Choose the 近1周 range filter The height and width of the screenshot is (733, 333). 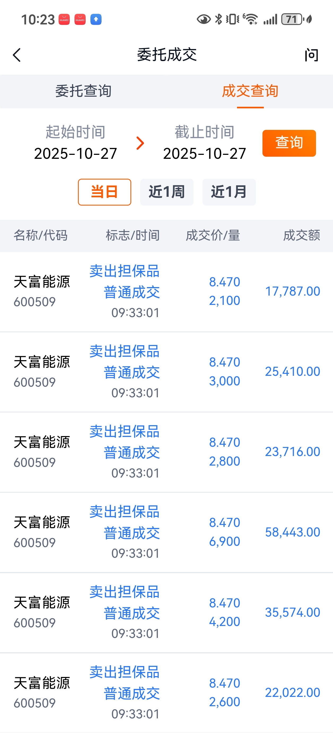click(167, 192)
